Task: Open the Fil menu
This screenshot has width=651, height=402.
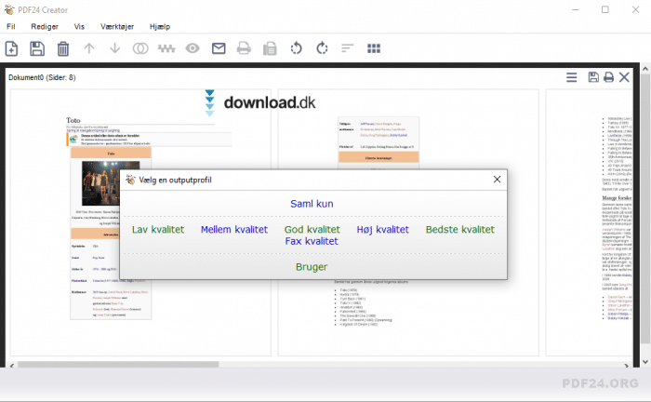Action: tap(11, 27)
